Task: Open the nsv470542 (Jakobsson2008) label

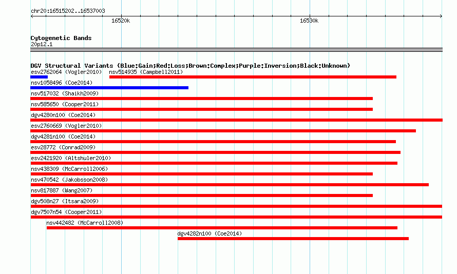Action: coord(69,180)
